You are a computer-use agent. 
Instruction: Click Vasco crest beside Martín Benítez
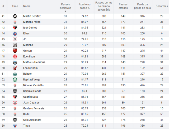click(x=15, y=16)
